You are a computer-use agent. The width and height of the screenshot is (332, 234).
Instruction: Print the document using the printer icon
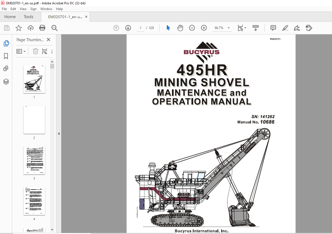42,28
